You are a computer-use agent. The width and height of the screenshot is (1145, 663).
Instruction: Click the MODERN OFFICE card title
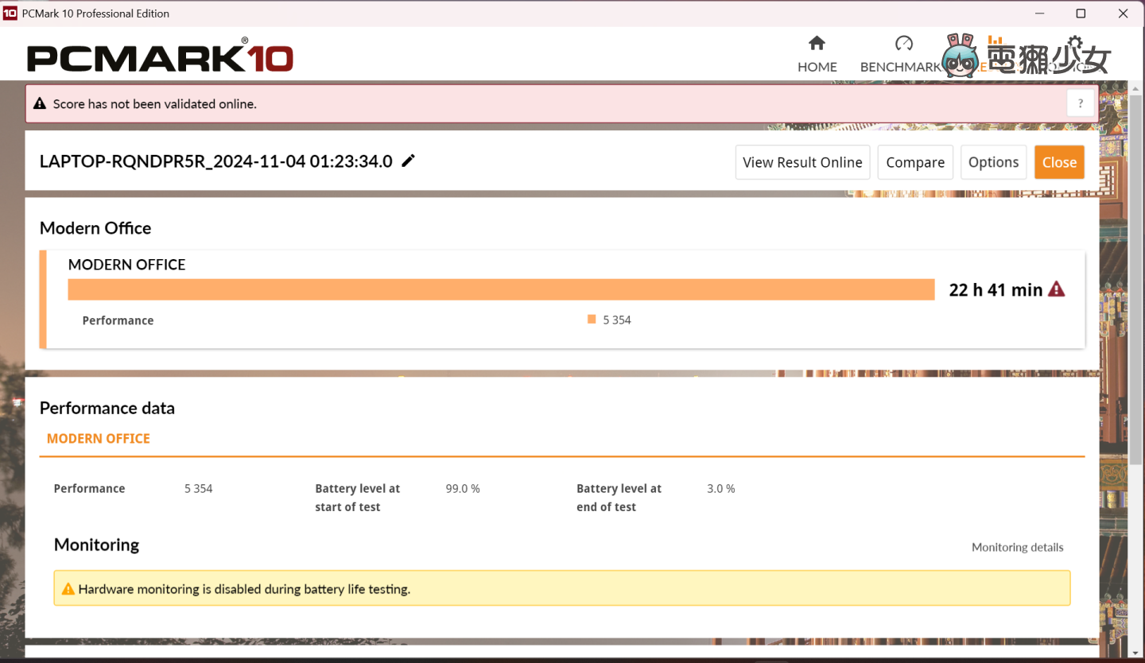pyautogui.click(x=126, y=265)
